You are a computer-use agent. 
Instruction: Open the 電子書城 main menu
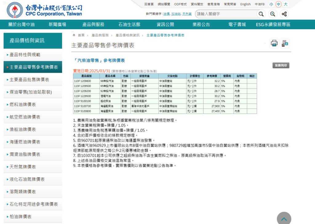(x=237, y=25)
